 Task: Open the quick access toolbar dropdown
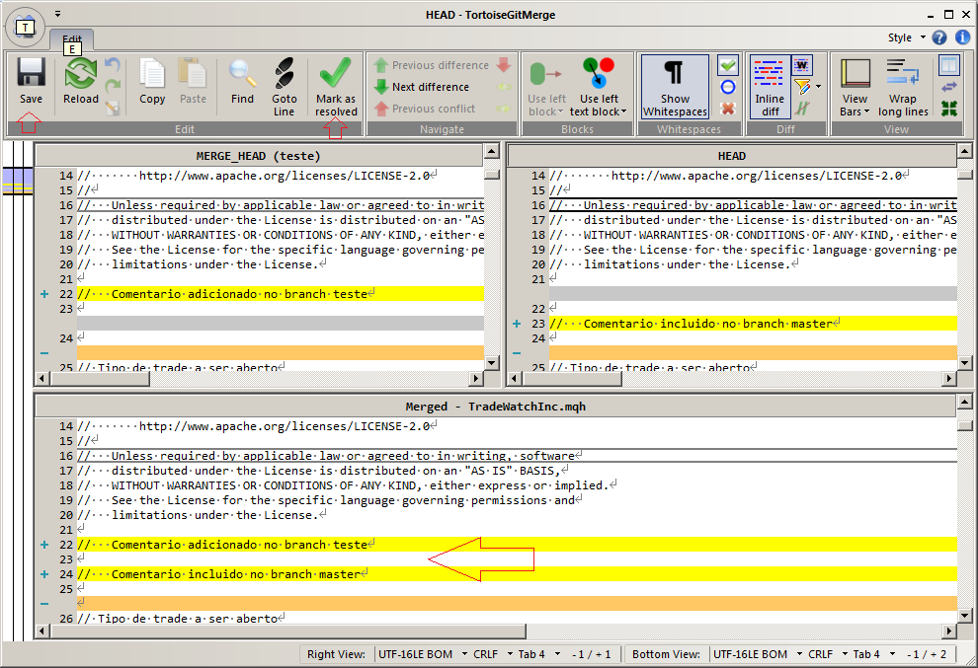tap(57, 14)
